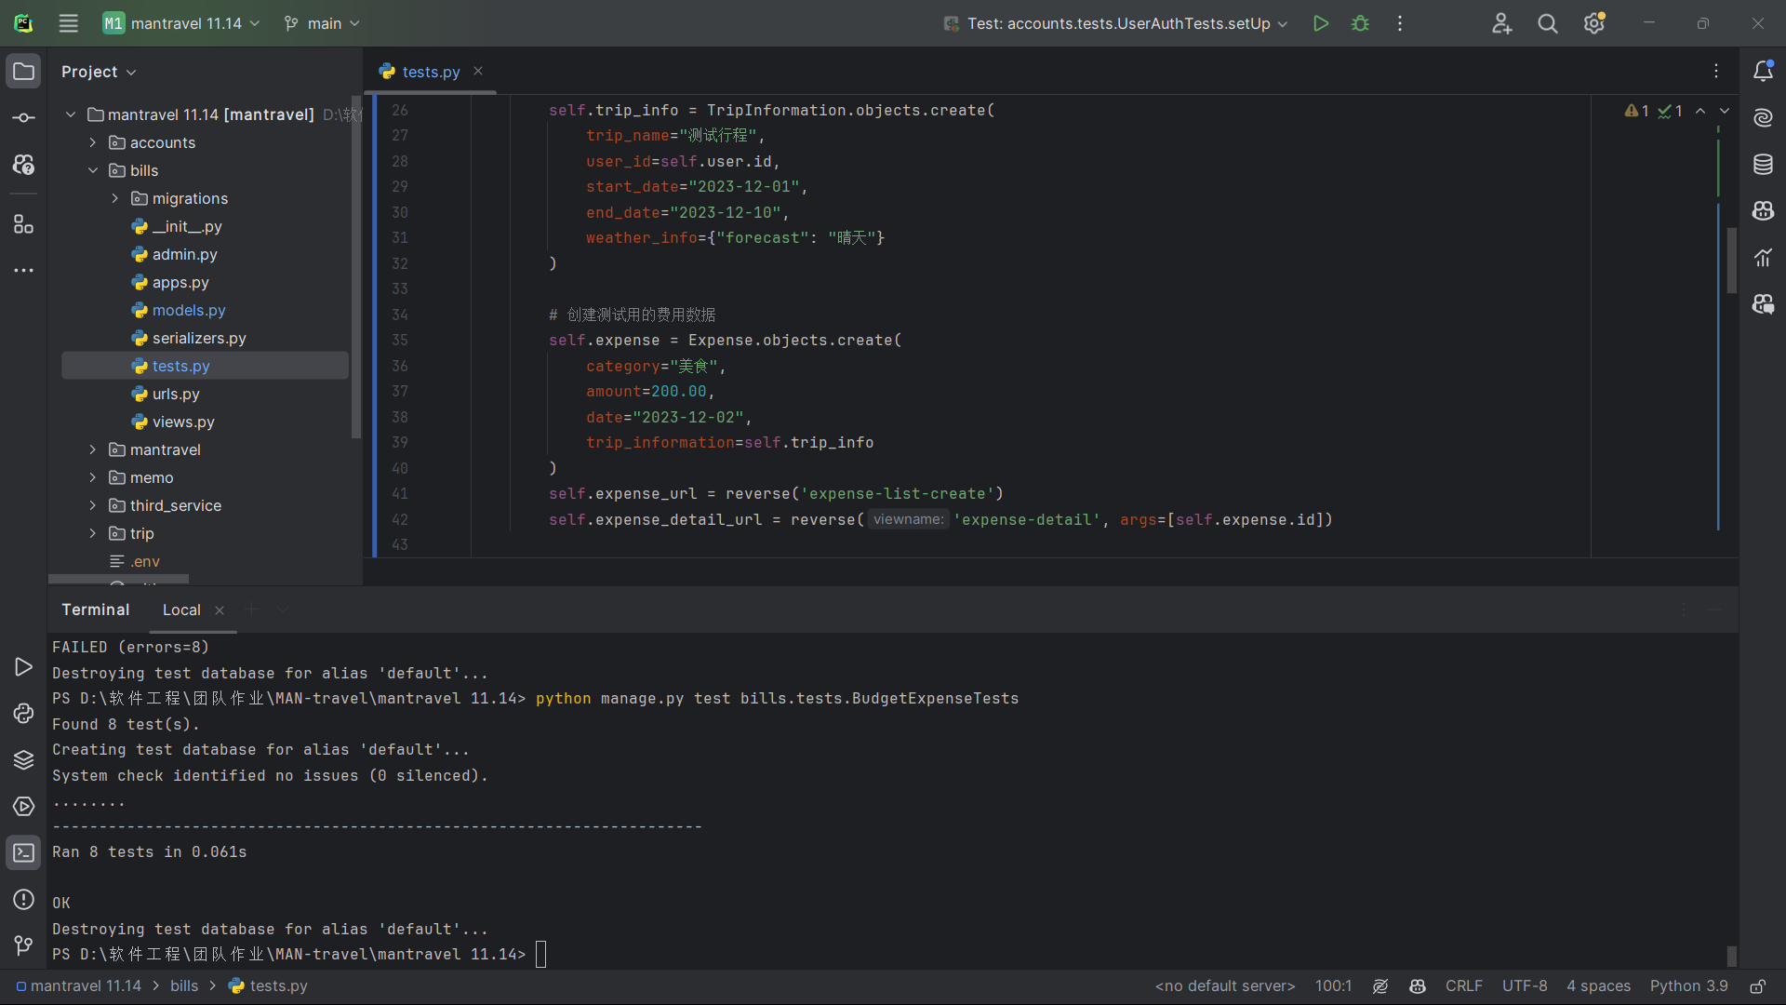Switch to the Local terminal tab
Screen dimensions: 1786x1005
click(x=181, y=610)
